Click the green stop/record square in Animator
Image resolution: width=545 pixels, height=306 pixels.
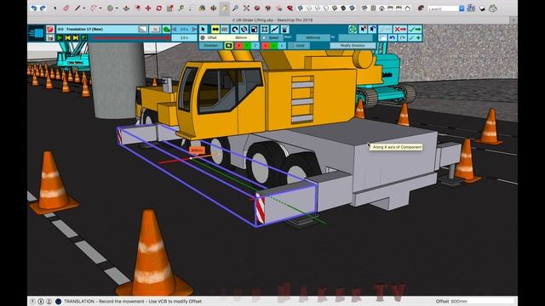(83, 37)
